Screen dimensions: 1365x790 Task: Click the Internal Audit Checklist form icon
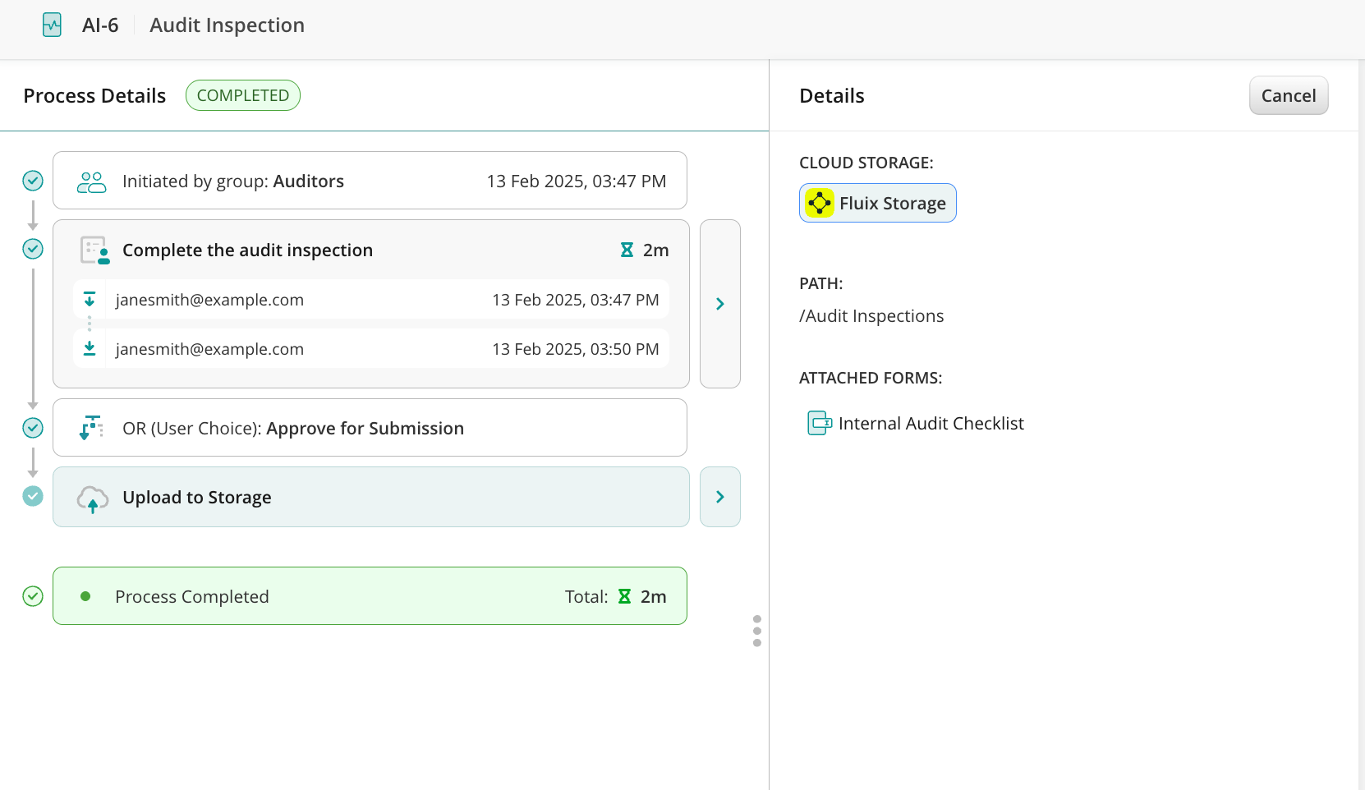[819, 424]
